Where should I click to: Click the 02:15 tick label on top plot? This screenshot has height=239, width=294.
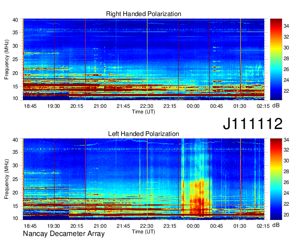click(263, 106)
